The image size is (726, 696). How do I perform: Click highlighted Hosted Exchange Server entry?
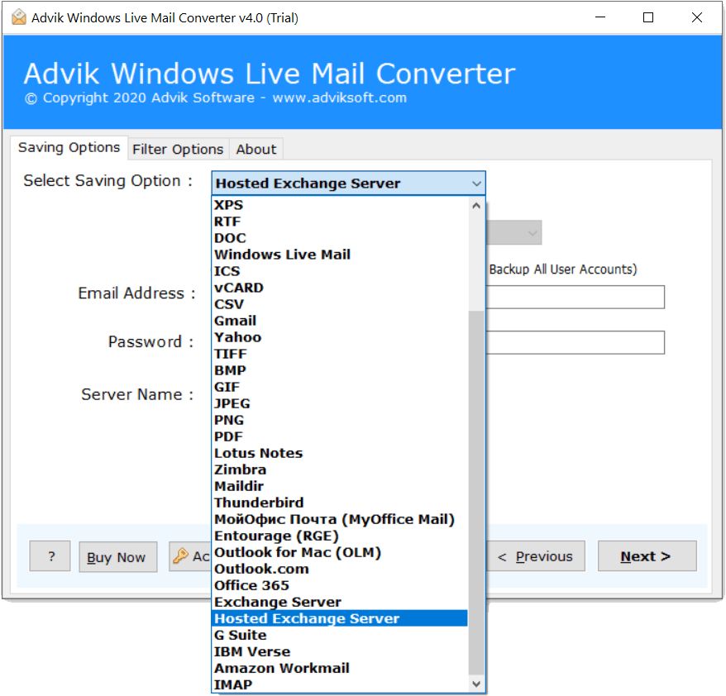click(340, 619)
